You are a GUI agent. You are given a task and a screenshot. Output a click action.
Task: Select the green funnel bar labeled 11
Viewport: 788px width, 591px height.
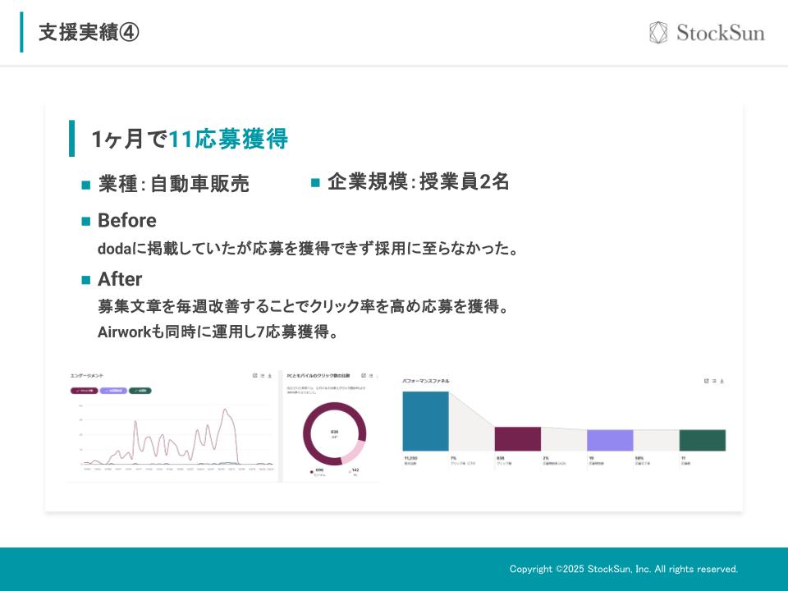coord(702,440)
